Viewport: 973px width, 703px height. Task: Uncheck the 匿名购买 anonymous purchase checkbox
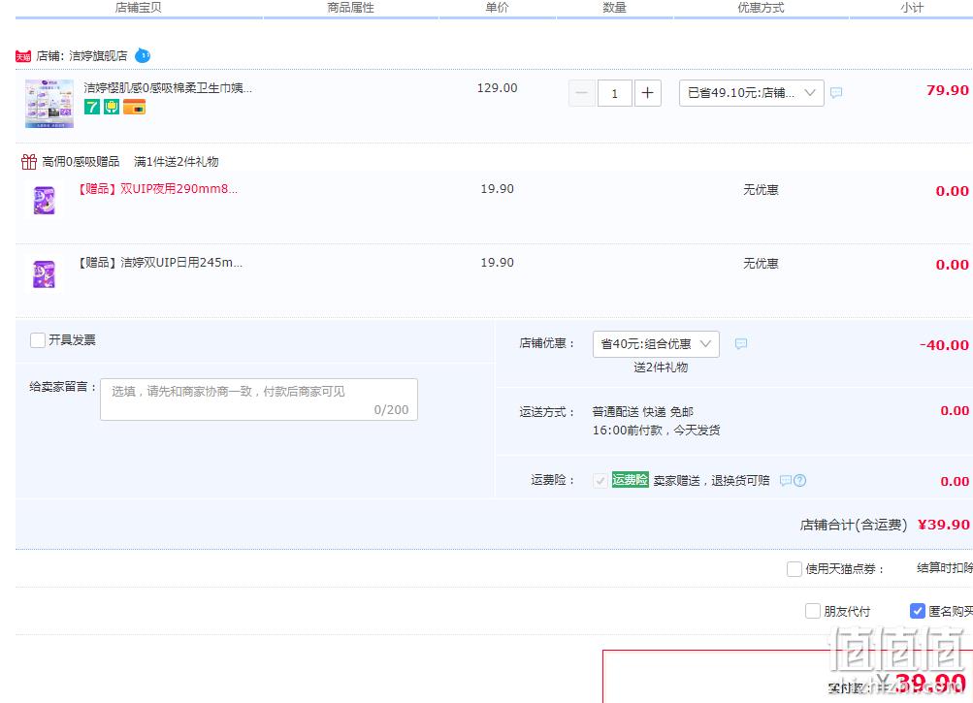pos(917,611)
